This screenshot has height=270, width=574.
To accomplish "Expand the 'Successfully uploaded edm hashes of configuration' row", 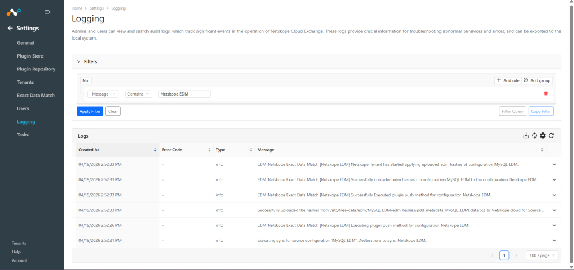I will pos(554,180).
